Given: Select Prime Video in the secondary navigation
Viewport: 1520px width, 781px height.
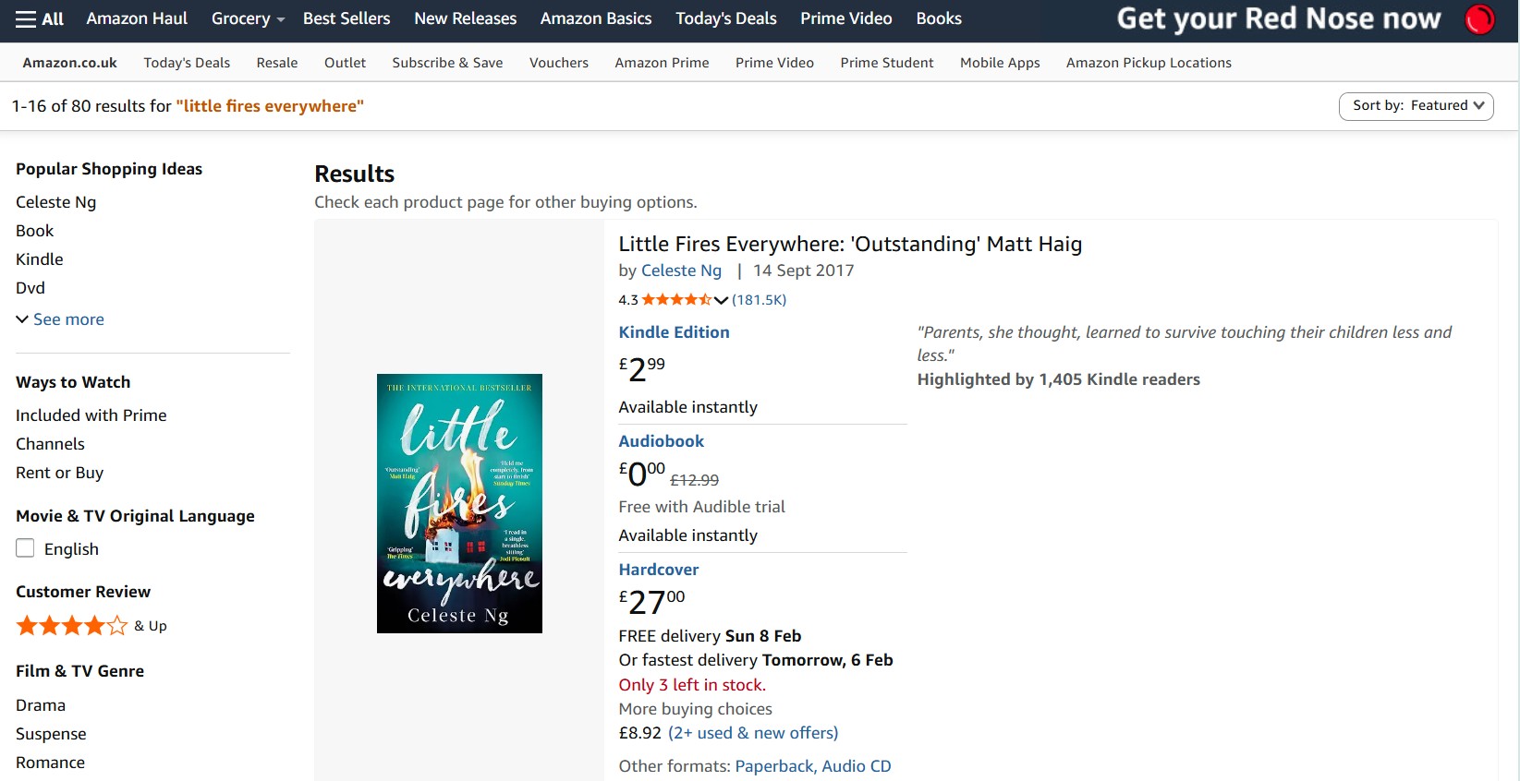Looking at the screenshot, I should (x=774, y=62).
